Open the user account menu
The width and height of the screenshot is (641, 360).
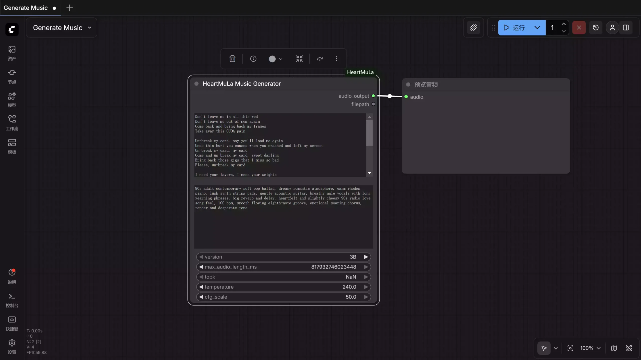(612, 27)
